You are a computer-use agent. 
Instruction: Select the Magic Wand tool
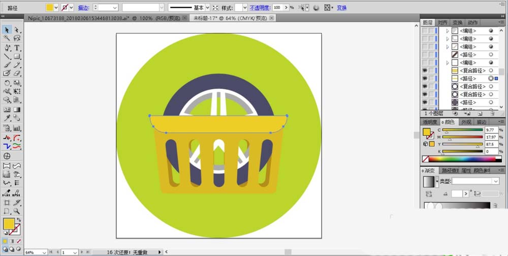7,38
